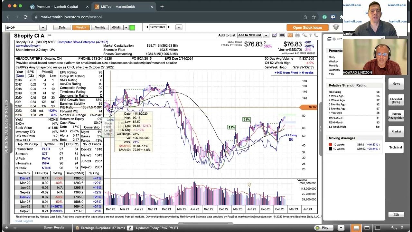Go to previous item with bottom-left arrow
Viewport: 412px width, 232px height.
tap(6, 228)
